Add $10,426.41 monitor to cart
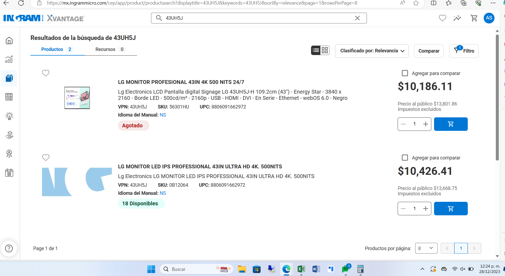Image resolution: width=505 pixels, height=276 pixels. point(451,209)
